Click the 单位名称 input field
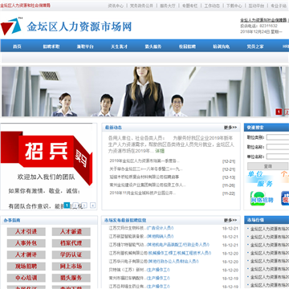Viewport: 289px width, 289px height. [x=278, y=157]
